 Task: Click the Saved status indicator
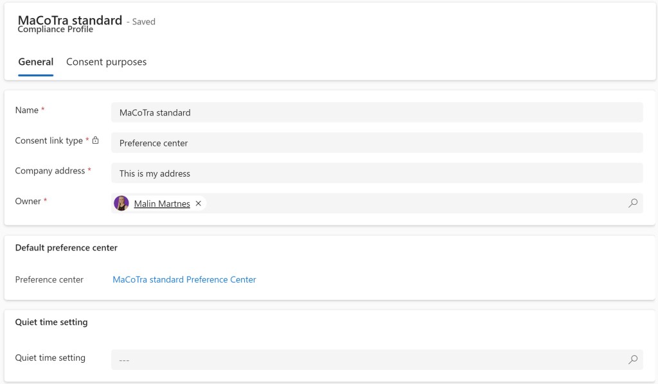tap(142, 21)
